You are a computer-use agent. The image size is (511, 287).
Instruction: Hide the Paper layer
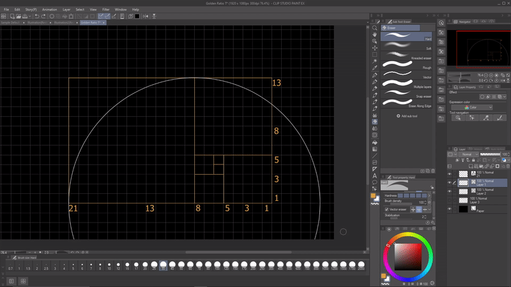pyautogui.click(x=450, y=209)
